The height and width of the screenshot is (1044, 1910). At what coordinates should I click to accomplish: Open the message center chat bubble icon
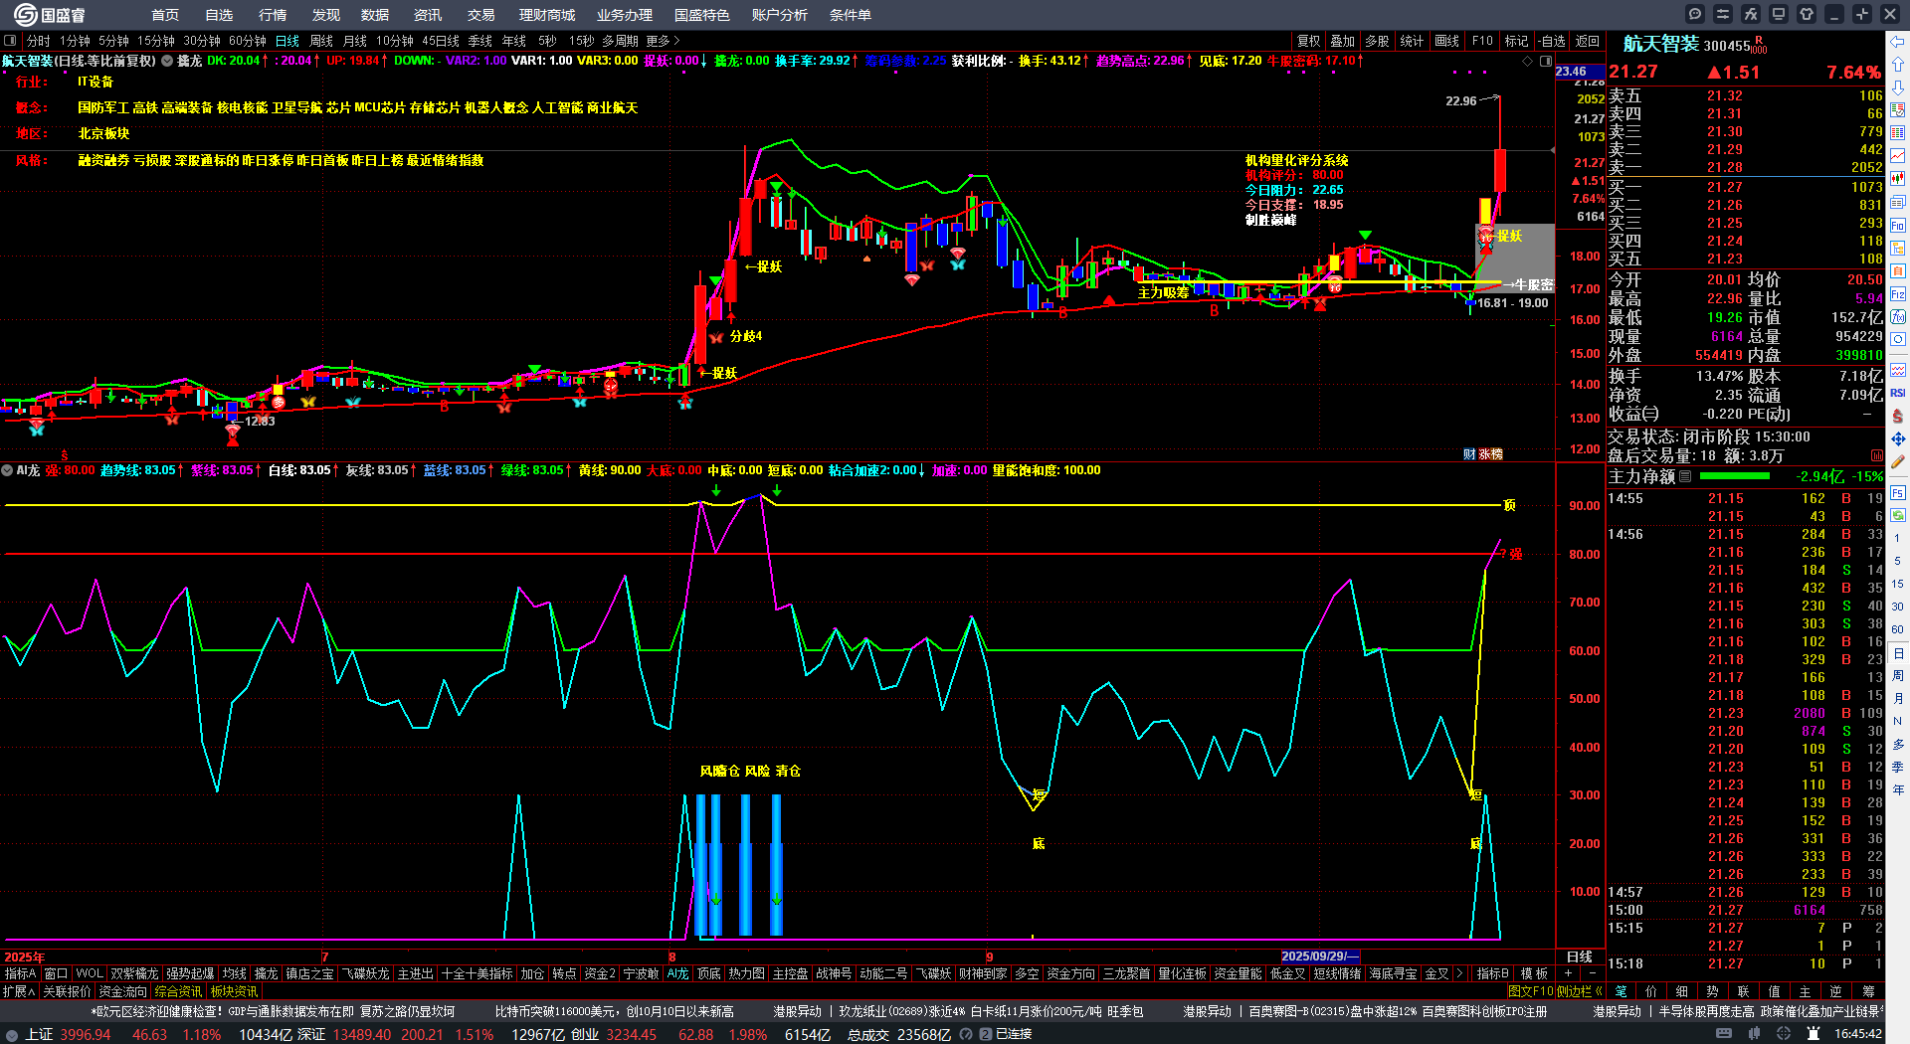point(1695,14)
